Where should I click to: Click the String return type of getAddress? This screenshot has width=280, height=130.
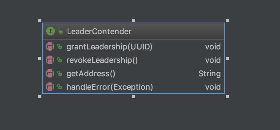[x=209, y=74]
